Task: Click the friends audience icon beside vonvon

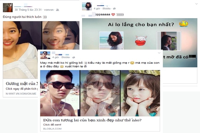Action: click(58, 10)
